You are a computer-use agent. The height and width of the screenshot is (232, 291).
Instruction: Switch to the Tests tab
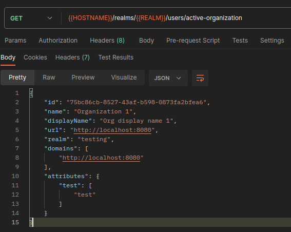point(240,41)
